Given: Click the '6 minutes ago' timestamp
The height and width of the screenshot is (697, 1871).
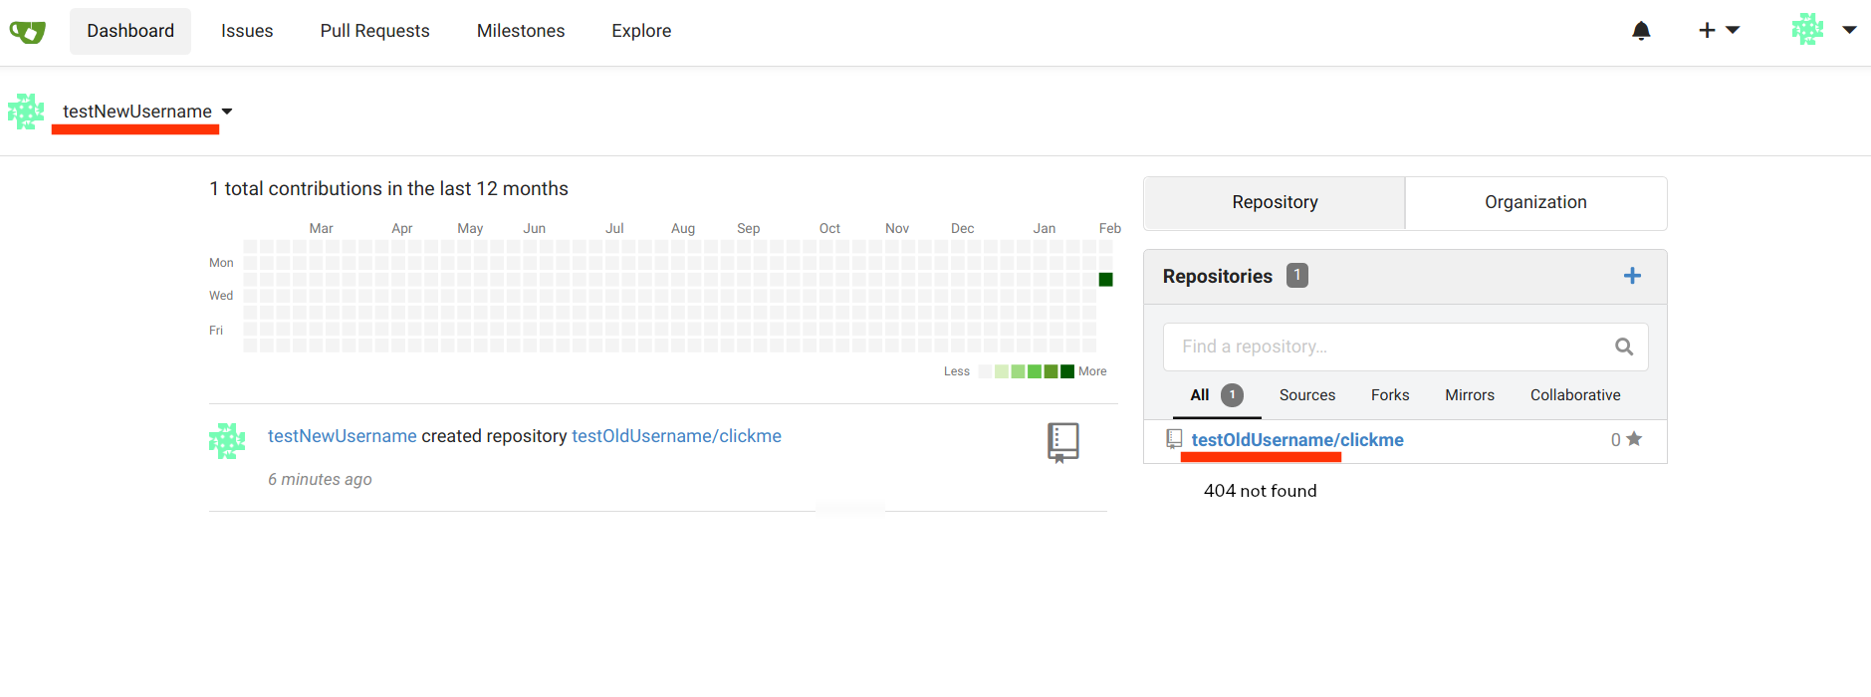Looking at the screenshot, I should 320,479.
